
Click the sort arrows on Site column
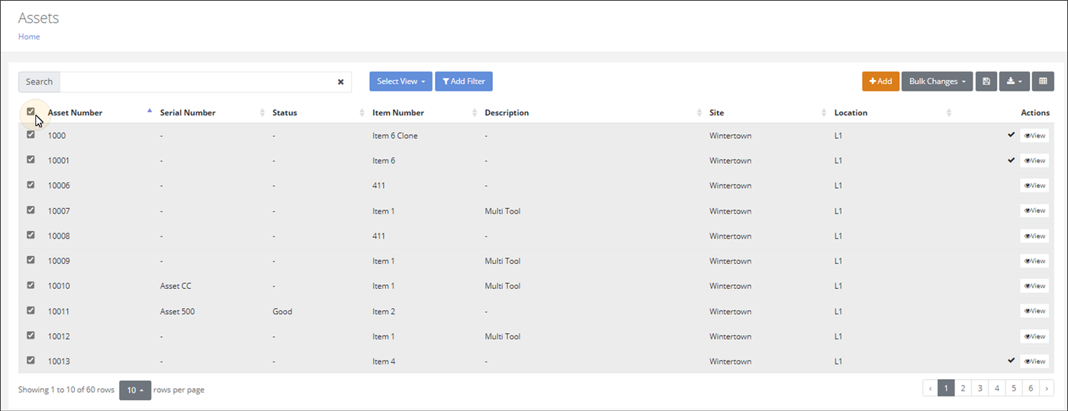[x=824, y=113]
